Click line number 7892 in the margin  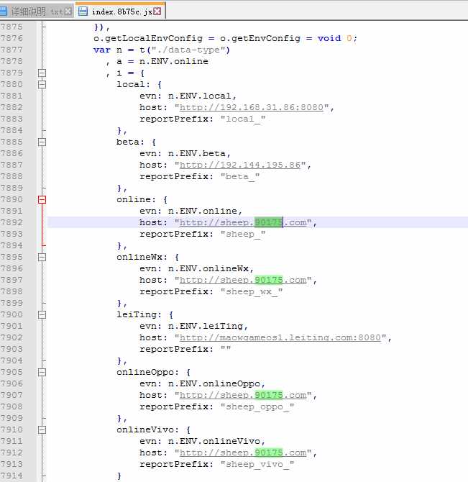12,222
